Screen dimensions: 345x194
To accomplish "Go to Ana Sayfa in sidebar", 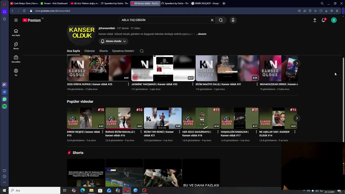I will click(x=16, y=32).
